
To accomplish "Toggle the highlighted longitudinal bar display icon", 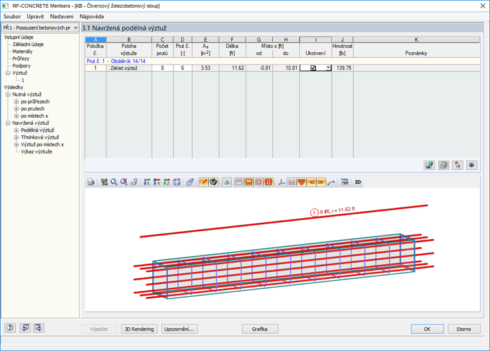I will click(204, 182).
